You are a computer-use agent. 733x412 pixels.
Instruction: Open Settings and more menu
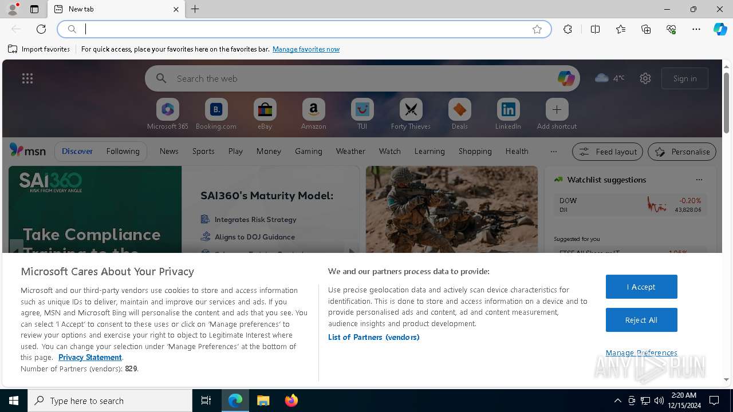(696, 29)
